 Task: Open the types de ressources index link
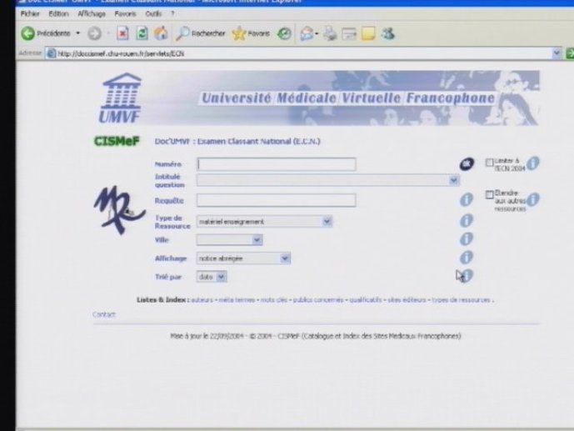(461, 300)
